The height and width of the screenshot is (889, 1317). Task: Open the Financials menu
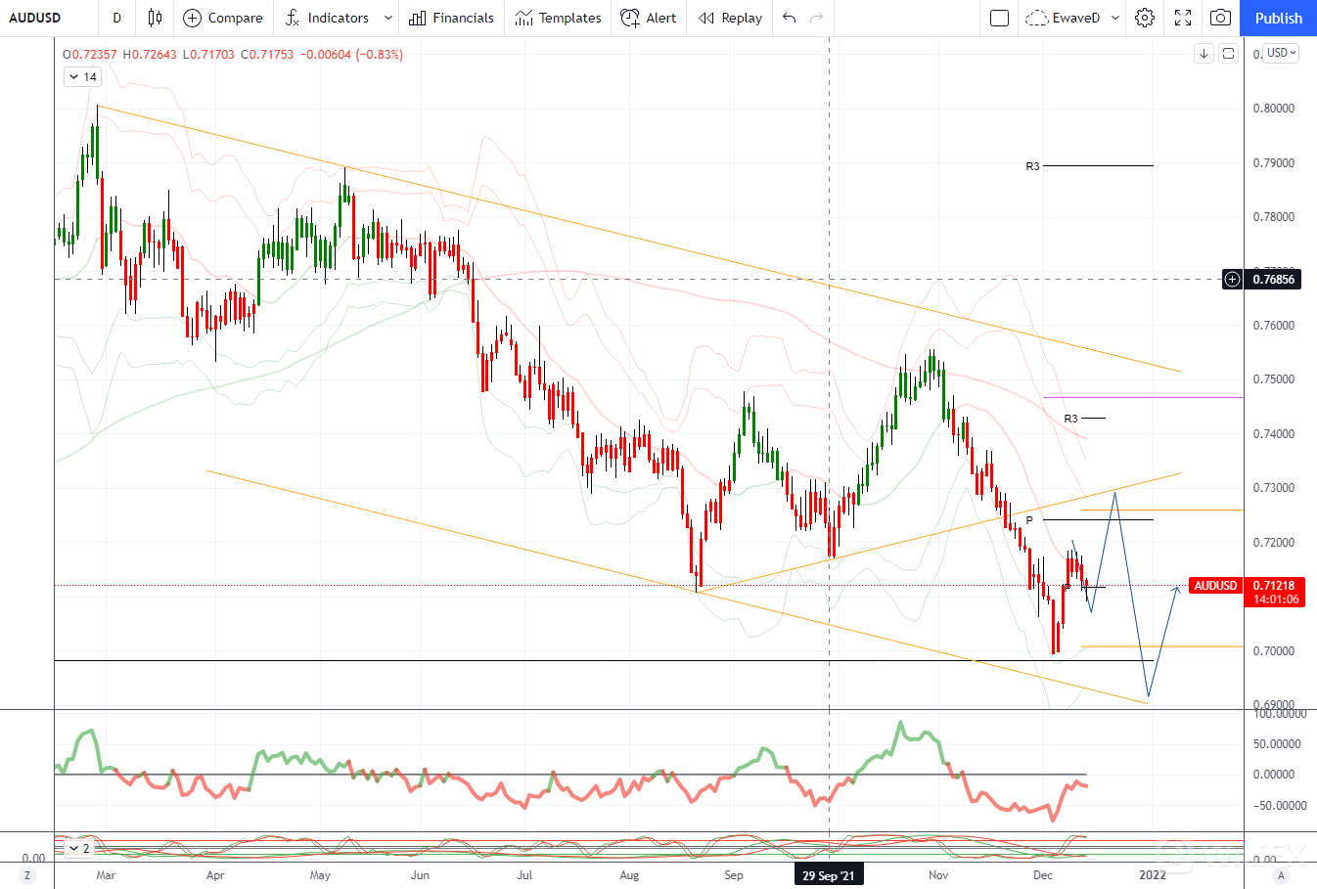click(451, 18)
